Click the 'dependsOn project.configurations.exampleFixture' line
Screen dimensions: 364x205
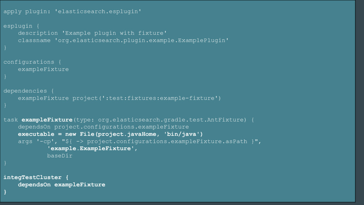coord(103,127)
